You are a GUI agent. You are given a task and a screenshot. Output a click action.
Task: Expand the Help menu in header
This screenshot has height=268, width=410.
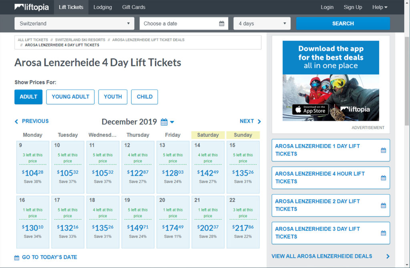pos(380,7)
